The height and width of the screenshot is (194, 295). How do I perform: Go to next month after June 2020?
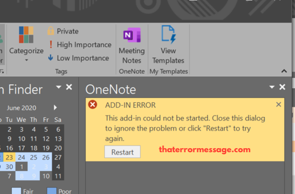[55, 108]
